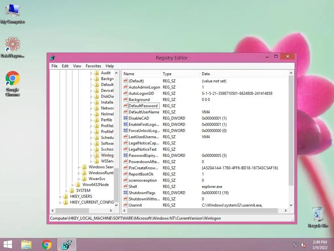The width and height of the screenshot is (334, 251).
Task: Expand the Audit key in tree
Action: click(x=91, y=73)
